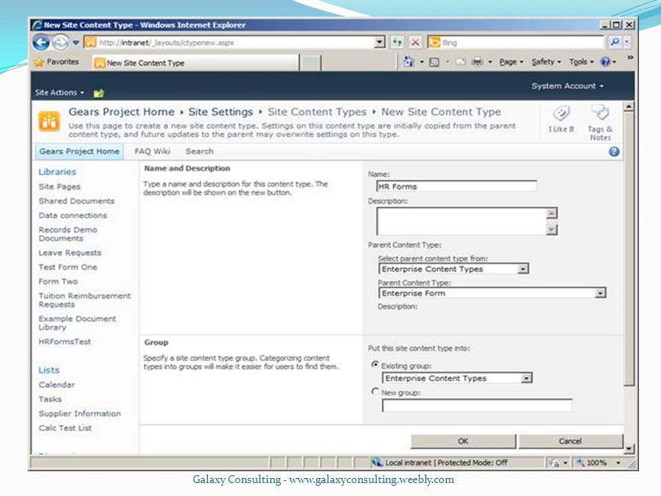Open the Calc Test List link
Image resolution: width=661 pixels, height=496 pixels.
pyautogui.click(x=65, y=428)
